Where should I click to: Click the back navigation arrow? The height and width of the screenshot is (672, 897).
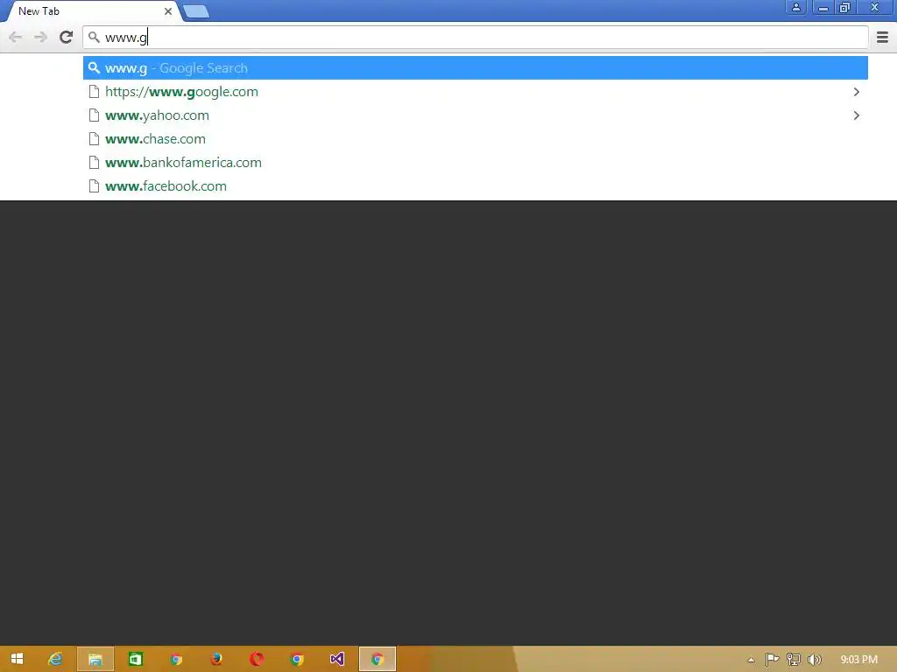pos(16,38)
